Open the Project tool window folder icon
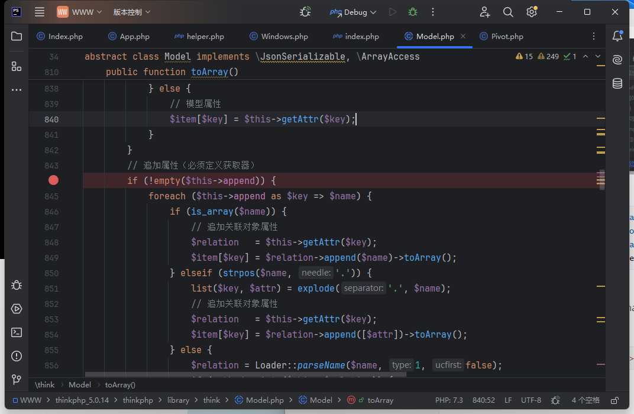The image size is (634, 414). (17, 36)
